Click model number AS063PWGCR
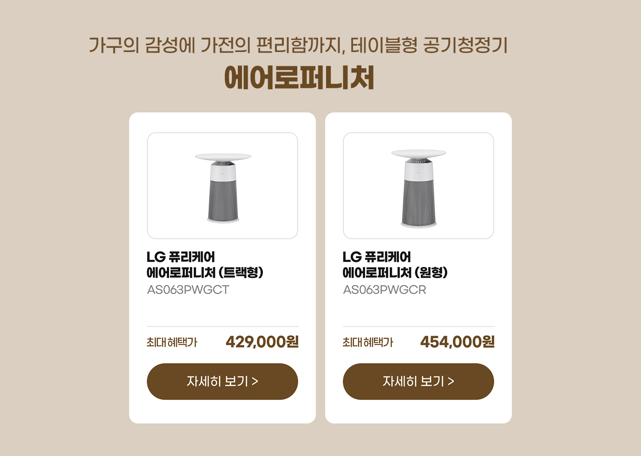This screenshot has height=456, width=641. coord(385,290)
